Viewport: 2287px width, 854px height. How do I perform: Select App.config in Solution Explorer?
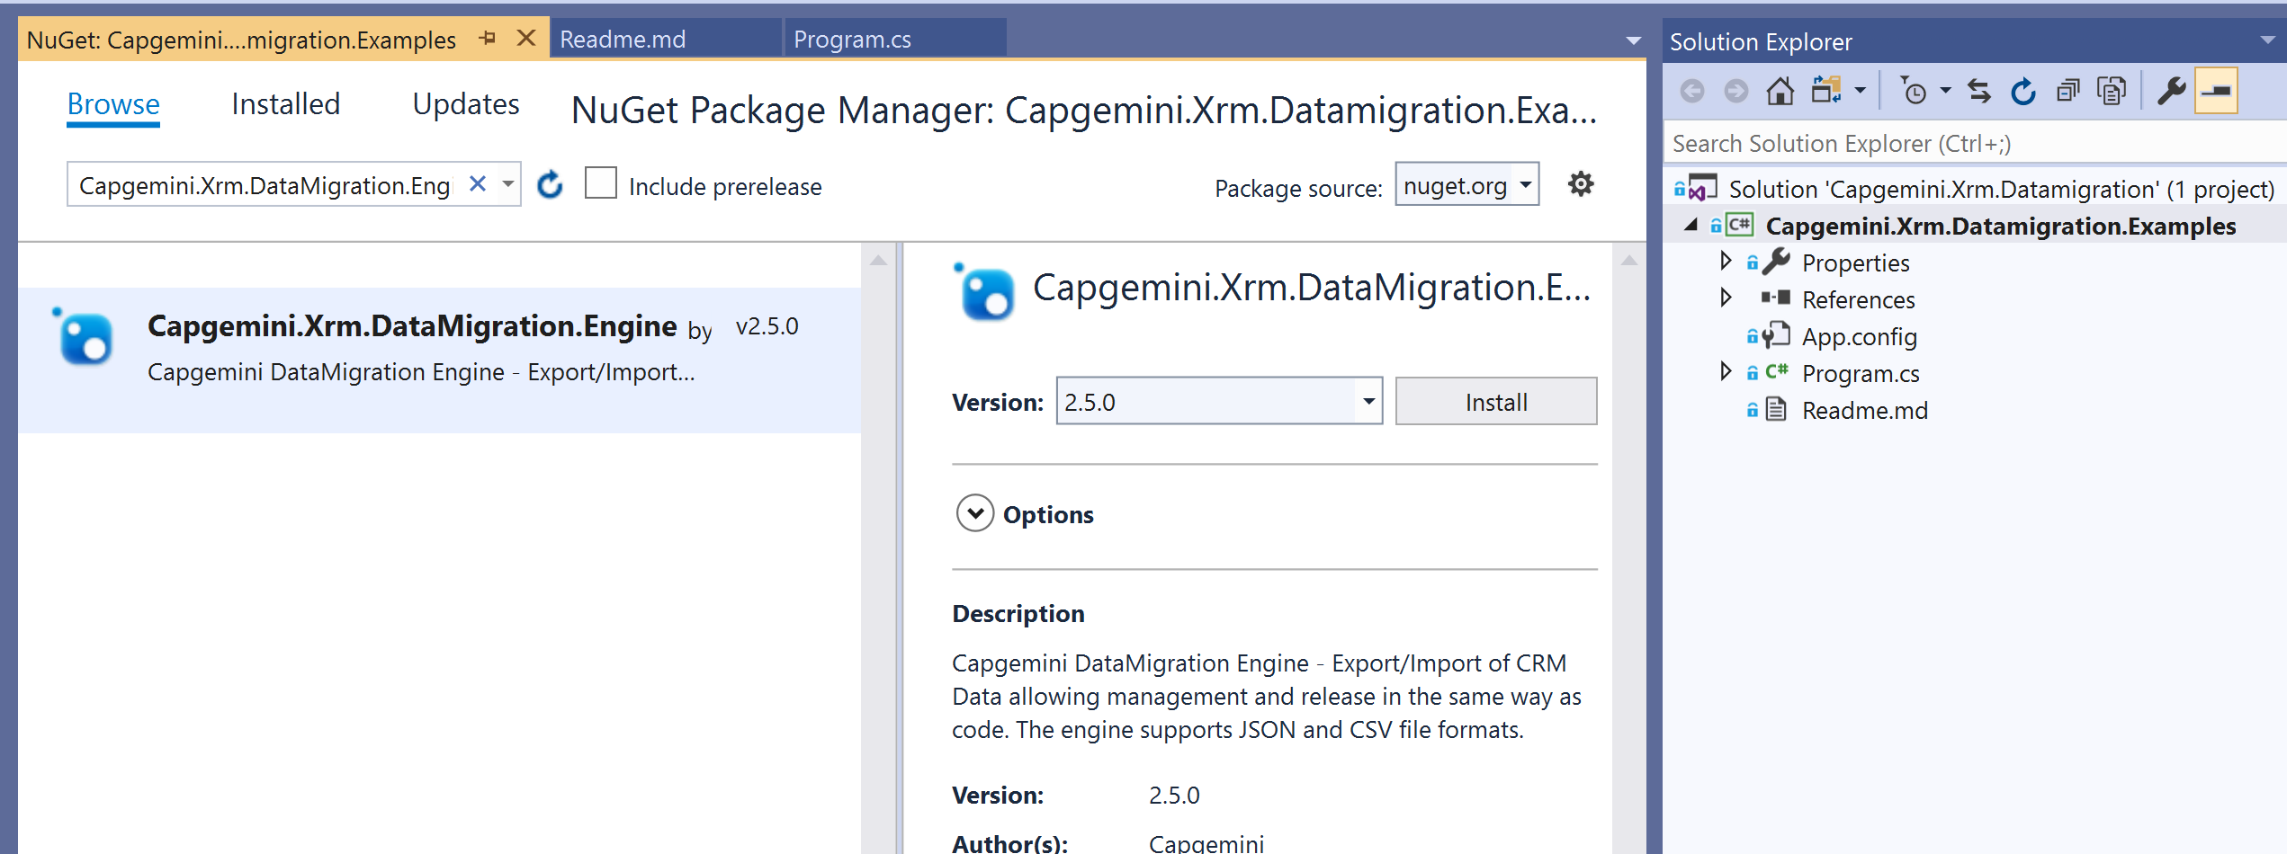(x=1859, y=336)
